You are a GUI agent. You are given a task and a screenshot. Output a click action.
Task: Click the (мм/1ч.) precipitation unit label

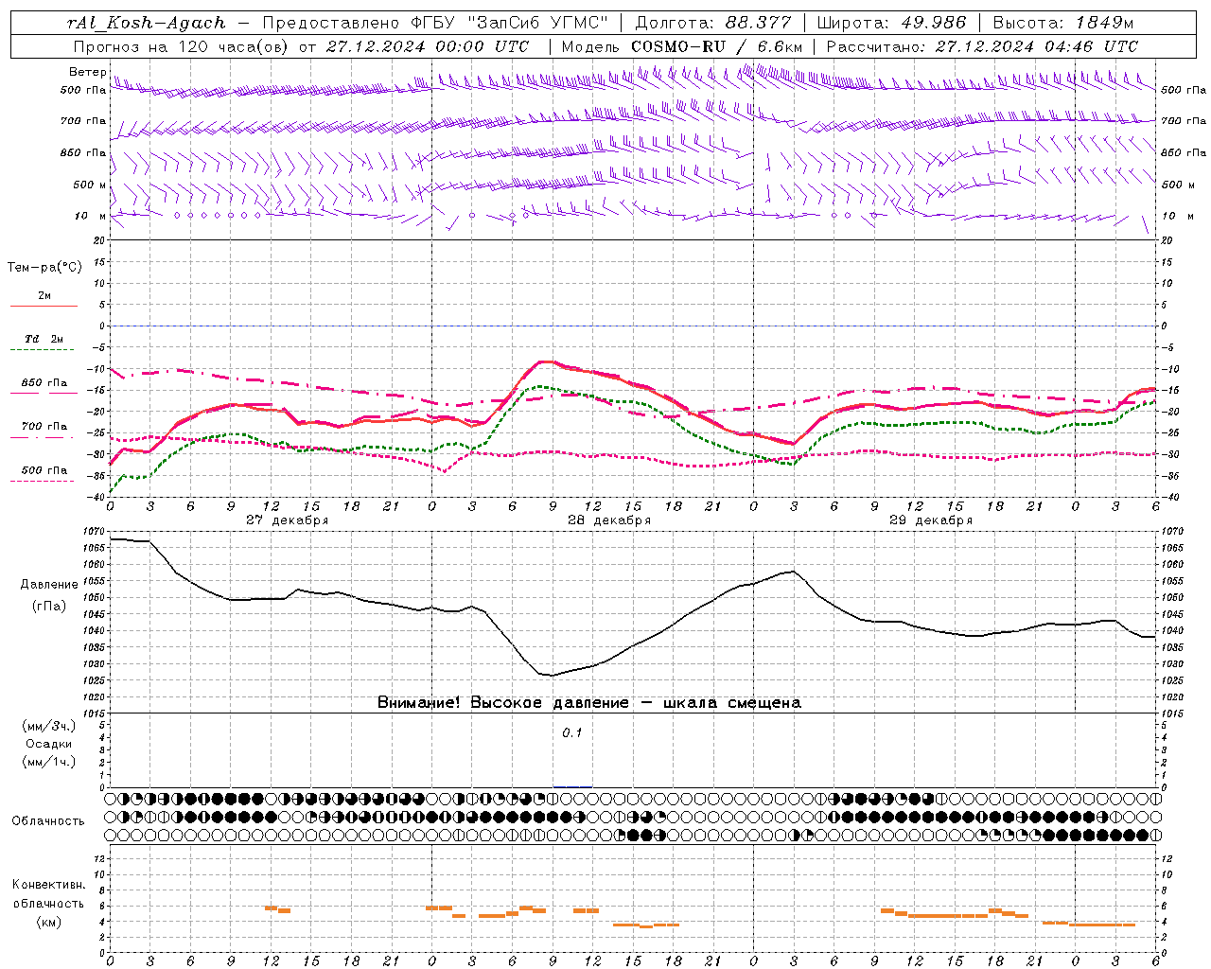(49, 762)
